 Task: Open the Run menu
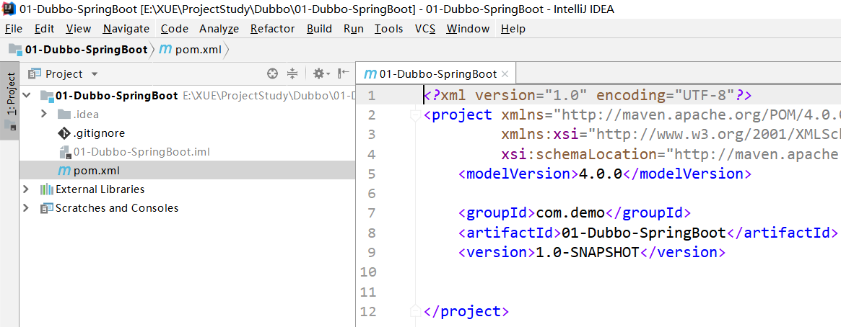(x=354, y=28)
